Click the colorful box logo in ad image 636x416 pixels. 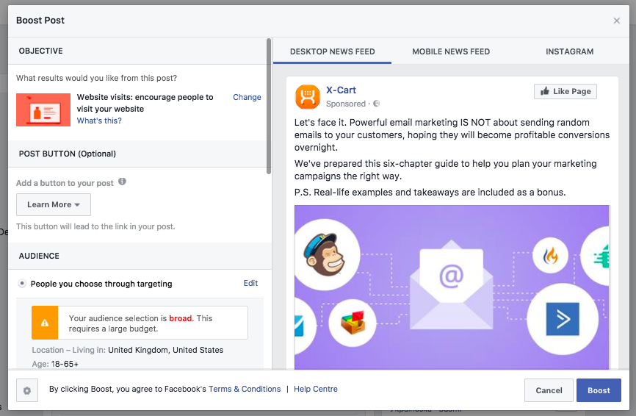(353, 323)
